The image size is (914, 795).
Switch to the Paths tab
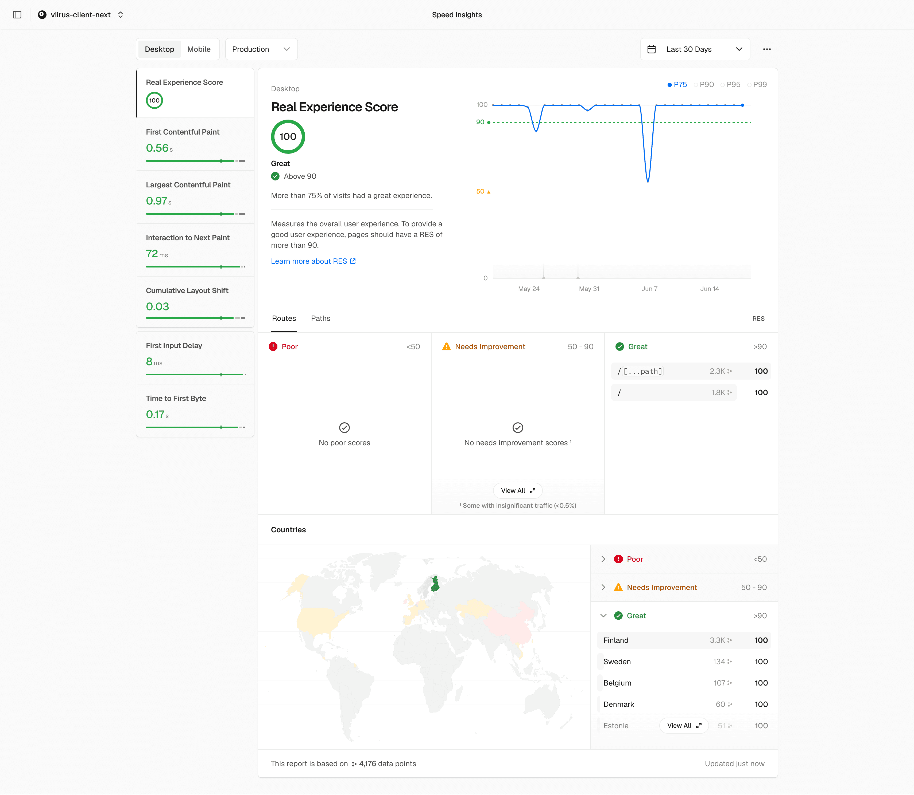pyautogui.click(x=321, y=318)
